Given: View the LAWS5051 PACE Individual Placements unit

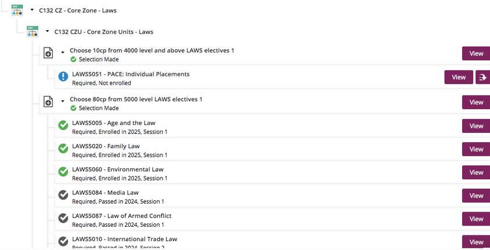Looking at the screenshot, I should tap(459, 77).
